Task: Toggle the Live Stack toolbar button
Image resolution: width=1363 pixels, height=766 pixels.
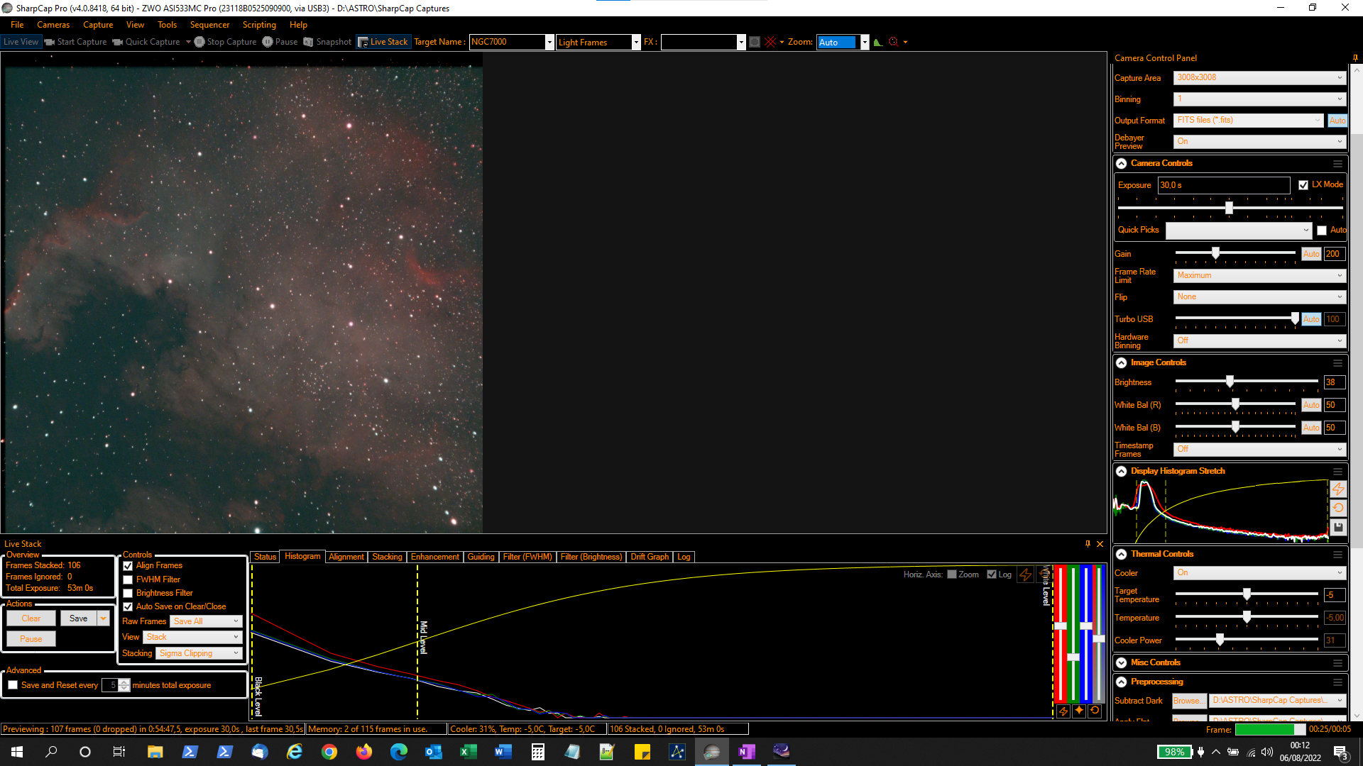Action: coord(383,42)
